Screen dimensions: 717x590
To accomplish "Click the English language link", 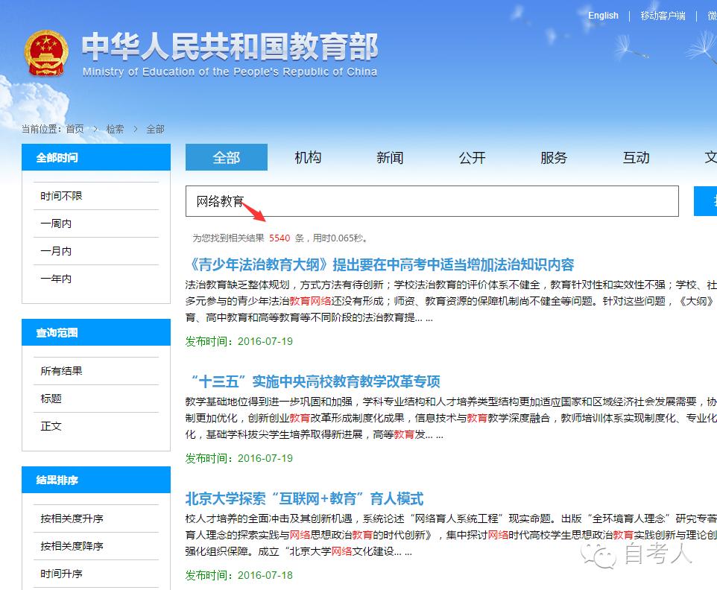I will tap(603, 16).
